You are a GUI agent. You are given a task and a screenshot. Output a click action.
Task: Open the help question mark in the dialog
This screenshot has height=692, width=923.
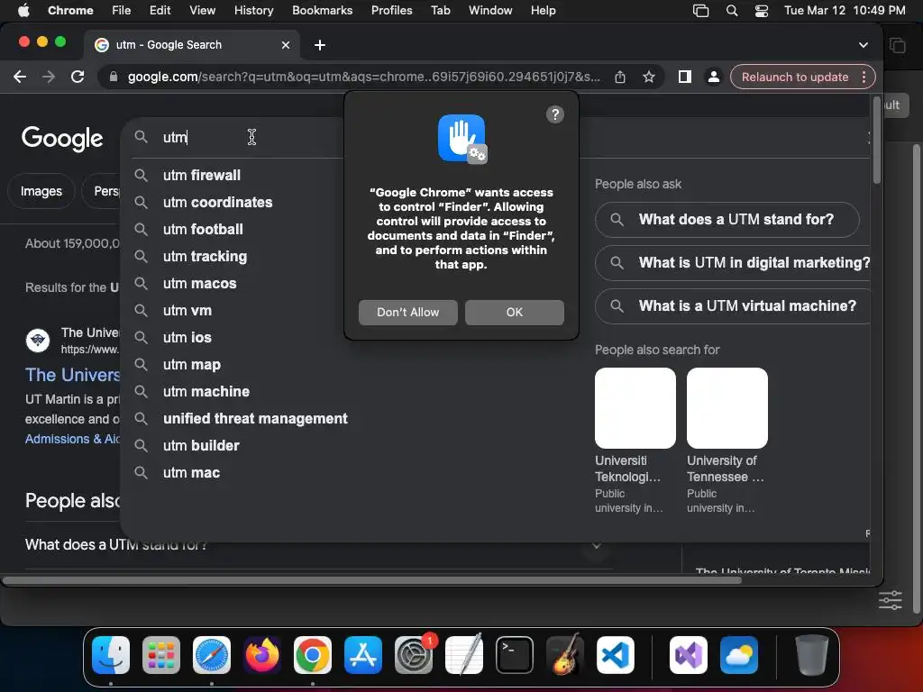554,114
